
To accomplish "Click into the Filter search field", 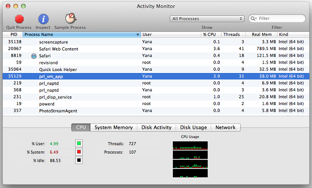I will click(277, 19).
